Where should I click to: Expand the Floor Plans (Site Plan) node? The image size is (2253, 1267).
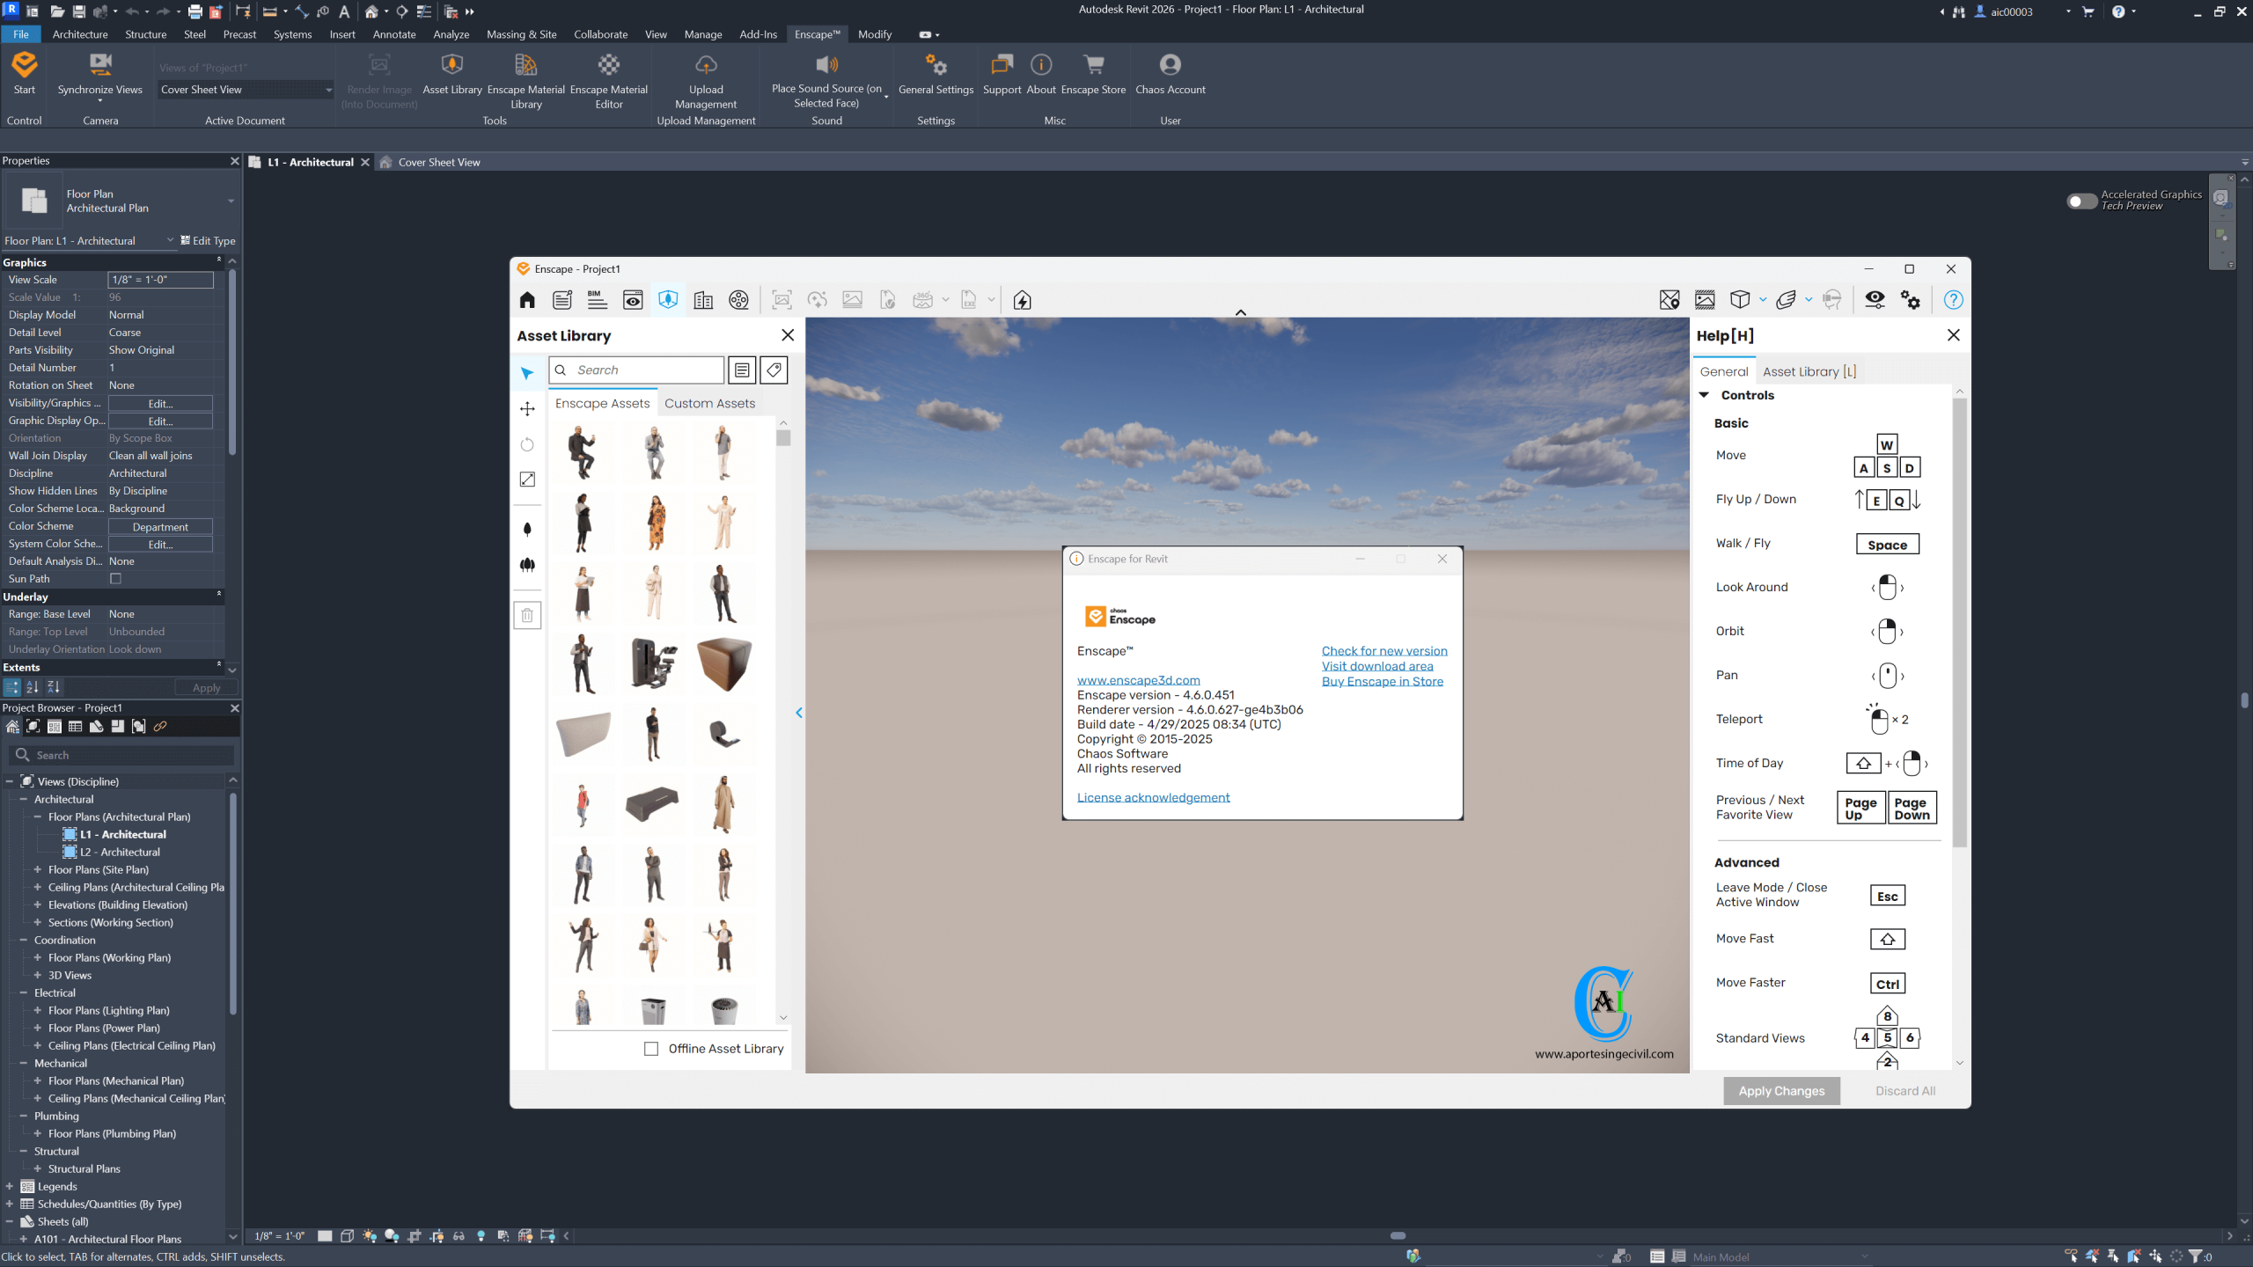(38, 869)
